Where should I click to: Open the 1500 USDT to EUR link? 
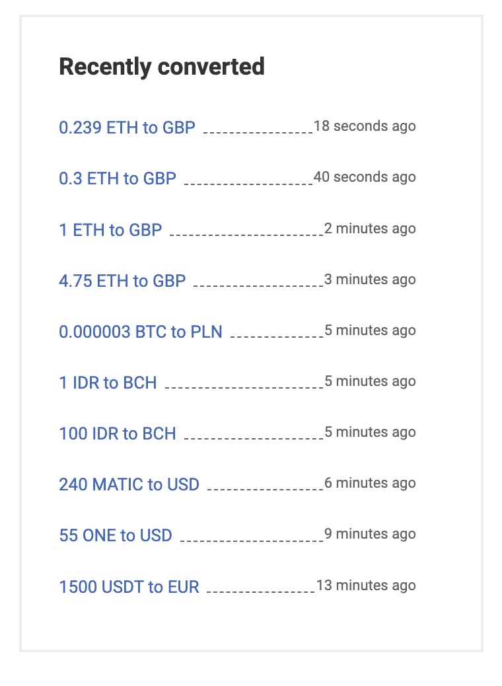[129, 587]
